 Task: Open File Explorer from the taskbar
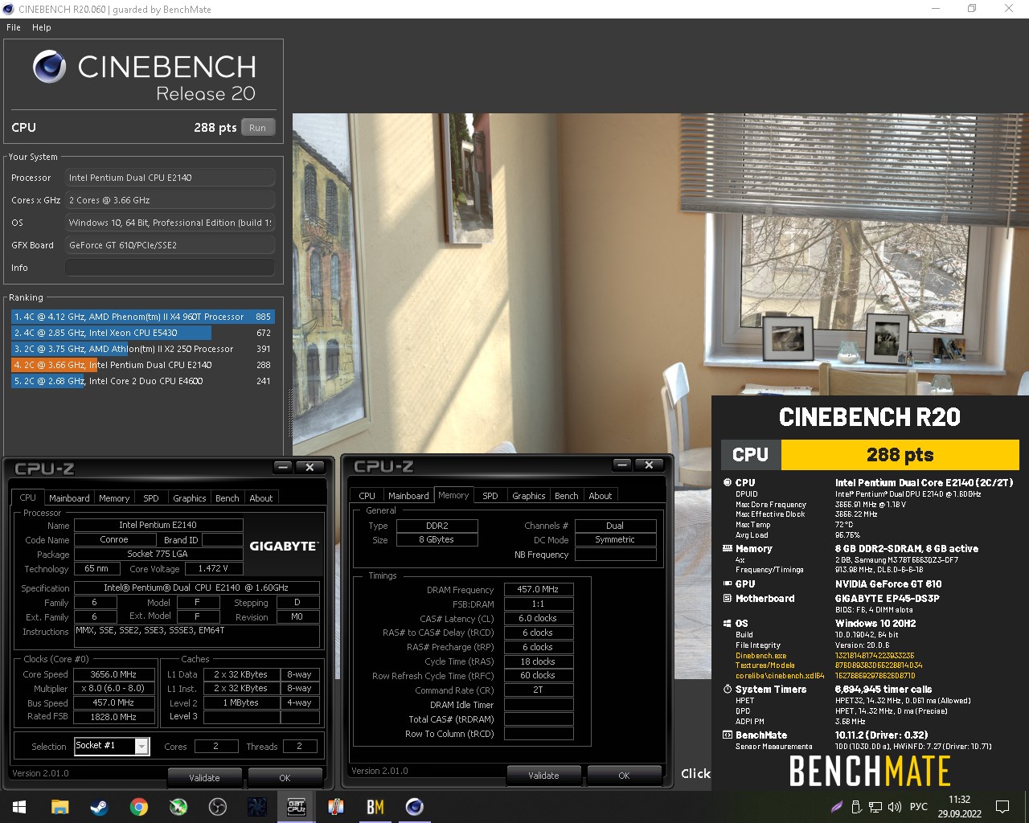pos(59,807)
